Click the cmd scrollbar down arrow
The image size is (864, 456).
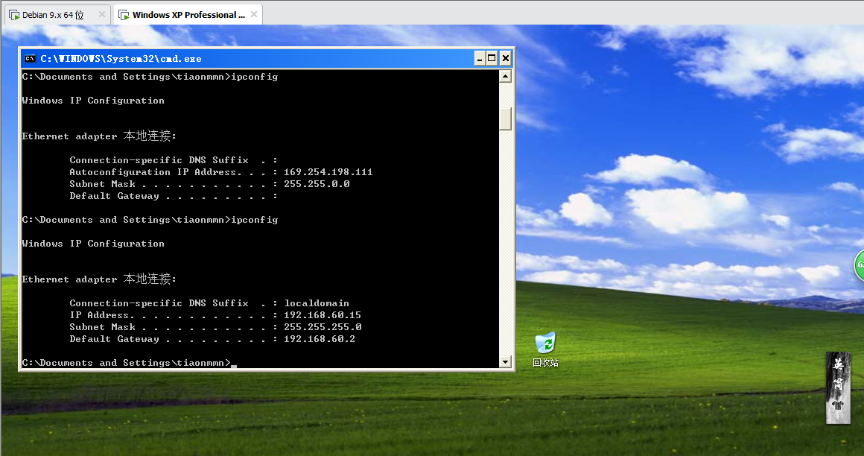[x=505, y=361]
